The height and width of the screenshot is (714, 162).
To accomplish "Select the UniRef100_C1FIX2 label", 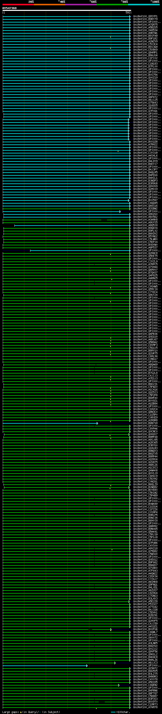I will [x=145, y=58].
